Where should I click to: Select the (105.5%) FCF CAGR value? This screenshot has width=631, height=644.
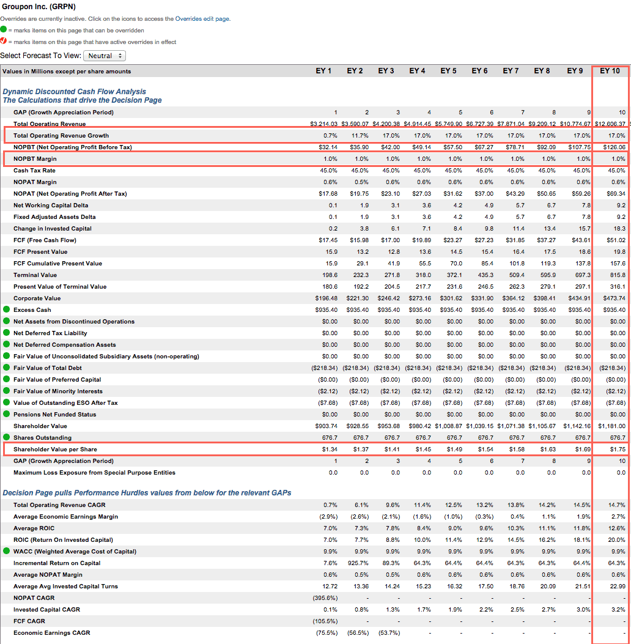tap(325, 621)
